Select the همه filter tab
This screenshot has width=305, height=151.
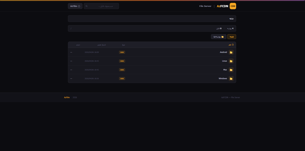click(x=232, y=37)
